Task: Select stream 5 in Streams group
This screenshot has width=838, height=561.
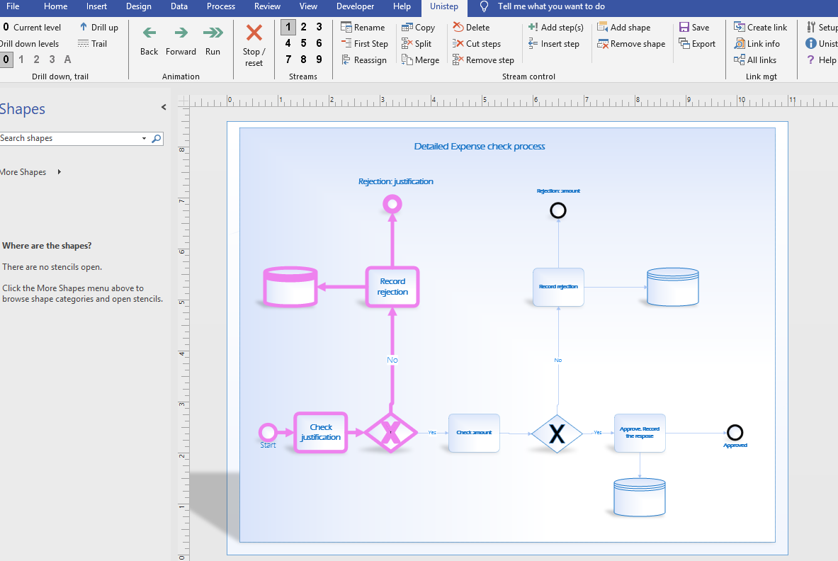Action: (x=303, y=43)
